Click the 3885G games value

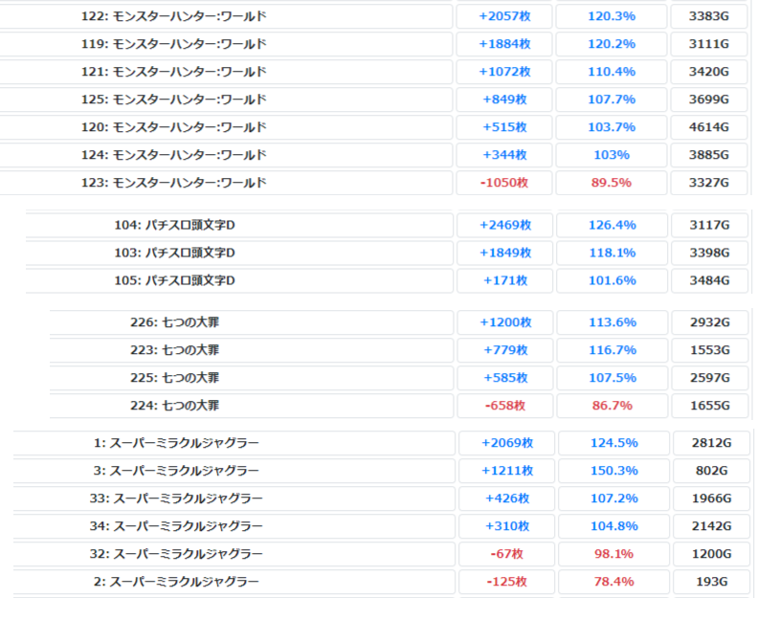709,156
